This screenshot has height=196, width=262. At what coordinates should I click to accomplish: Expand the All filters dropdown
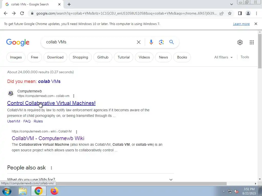(223, 57)
